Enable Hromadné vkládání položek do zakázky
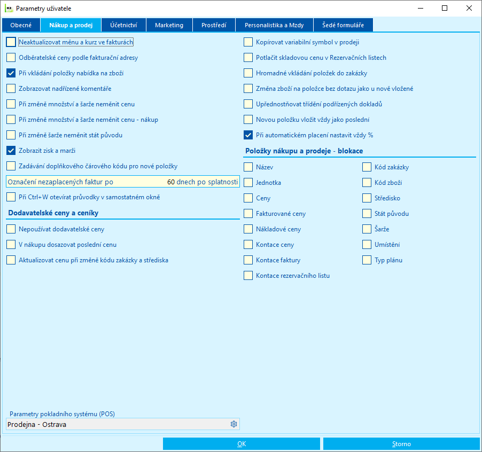This screenshot has width=482, height=452. tap(248, 73)
